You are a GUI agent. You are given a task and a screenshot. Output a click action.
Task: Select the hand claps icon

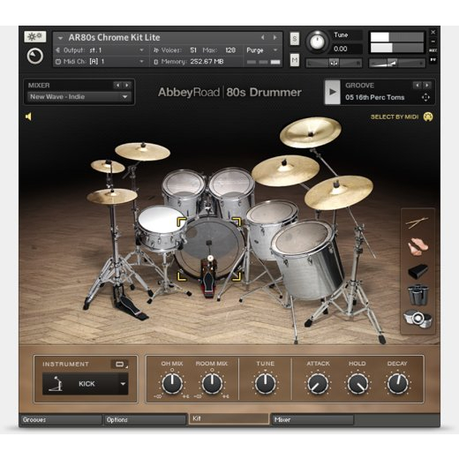point(418,247)
